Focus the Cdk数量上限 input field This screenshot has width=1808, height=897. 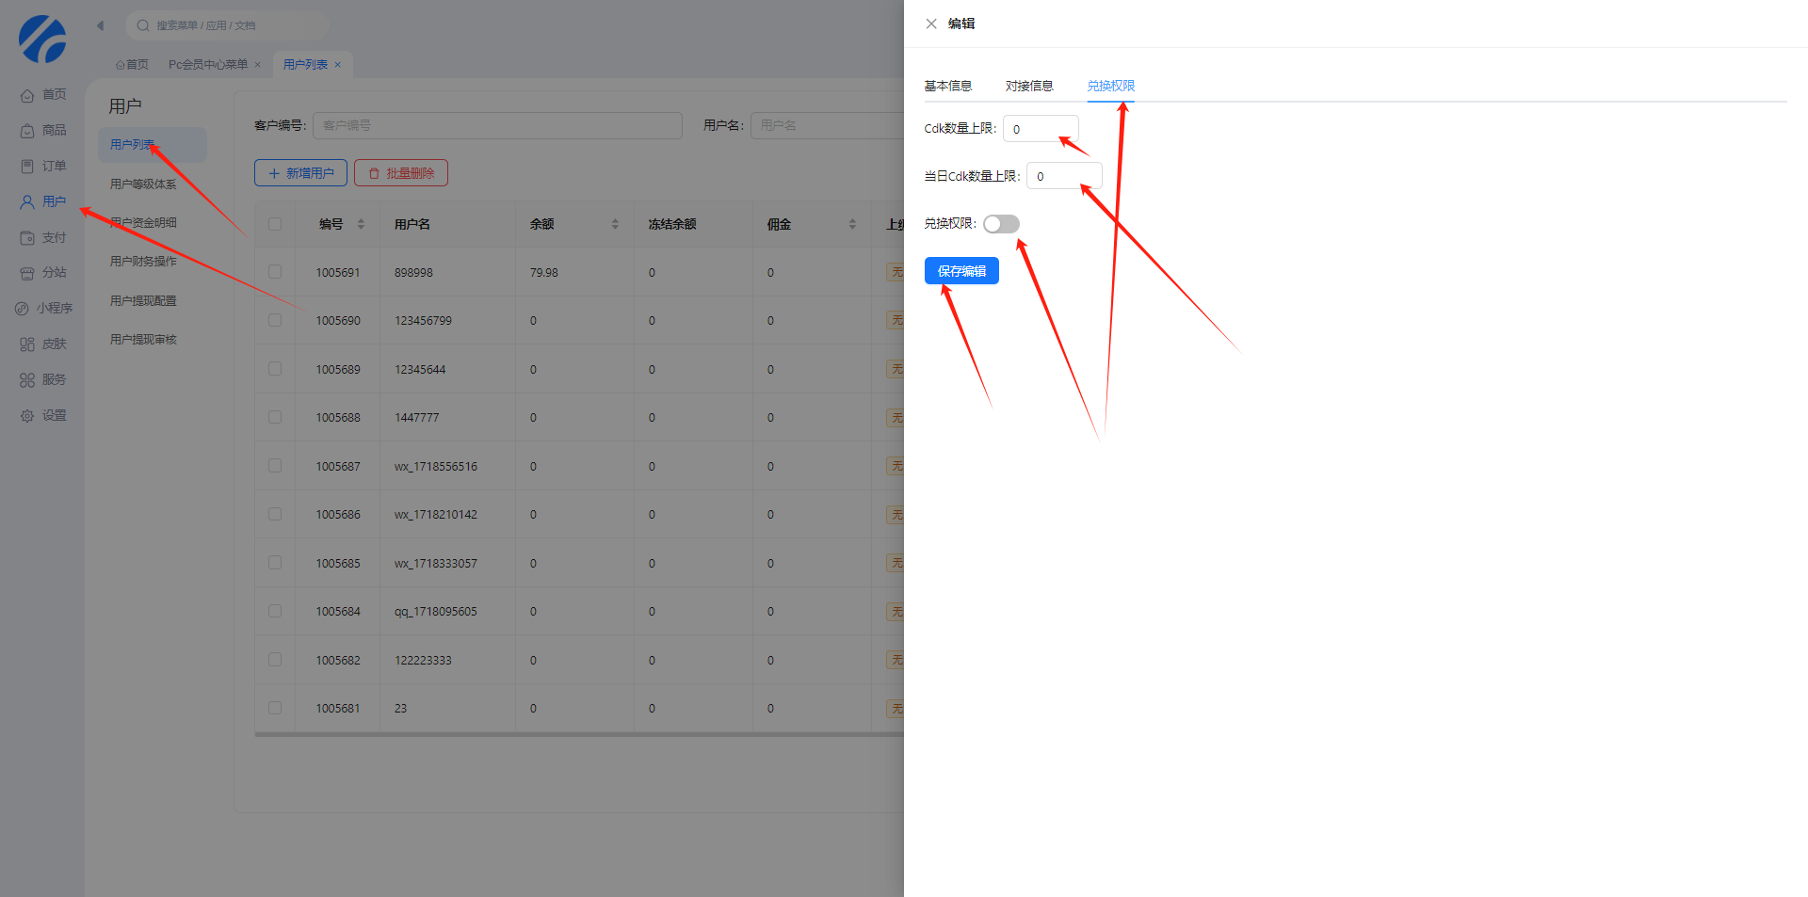coord(1041,129)
